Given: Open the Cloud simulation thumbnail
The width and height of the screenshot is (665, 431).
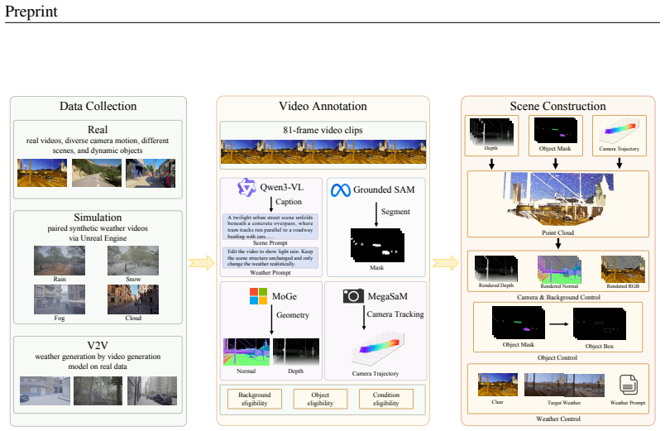Looking at the screenshot, I should tap(133, 299).
